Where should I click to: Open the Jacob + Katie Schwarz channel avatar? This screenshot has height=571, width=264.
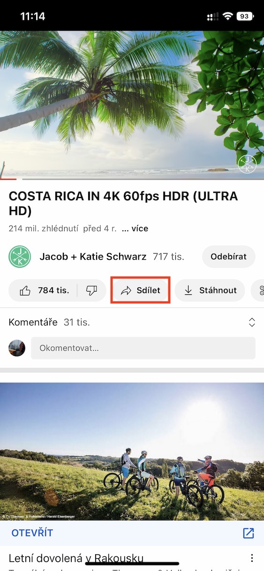pyautogui.click(x=20, y=256)
